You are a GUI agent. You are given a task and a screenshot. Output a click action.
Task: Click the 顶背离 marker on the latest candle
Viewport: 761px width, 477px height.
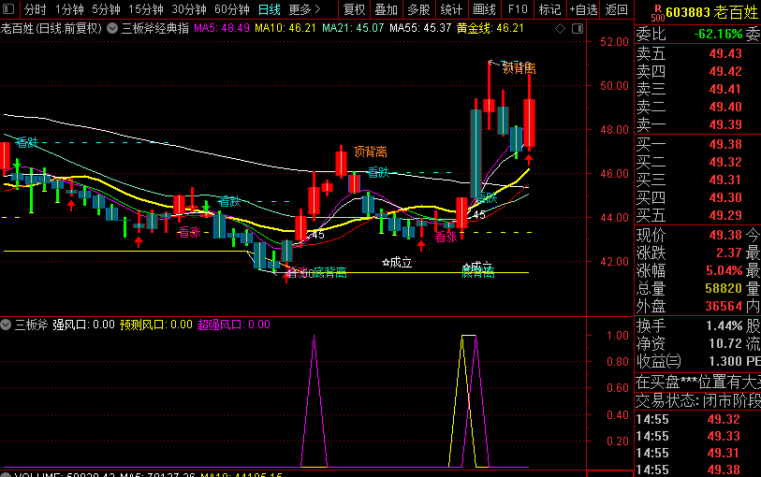(x=518, y=68)
